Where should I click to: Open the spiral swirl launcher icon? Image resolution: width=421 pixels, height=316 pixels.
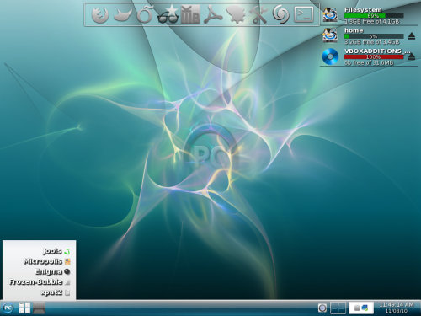pyautogui.click(x=280, y=14)
